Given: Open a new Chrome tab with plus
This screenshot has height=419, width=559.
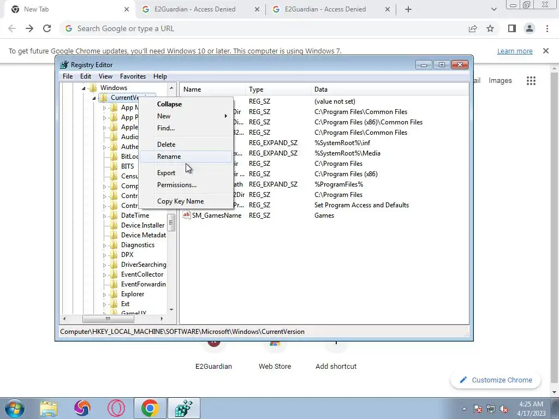Looking at the screenshot, I should point(408,10).
